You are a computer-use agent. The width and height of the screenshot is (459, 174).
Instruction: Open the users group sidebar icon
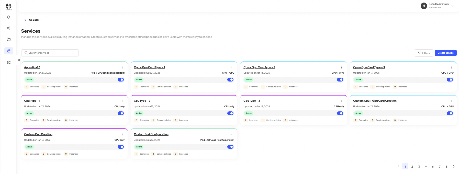coord(9,28)
